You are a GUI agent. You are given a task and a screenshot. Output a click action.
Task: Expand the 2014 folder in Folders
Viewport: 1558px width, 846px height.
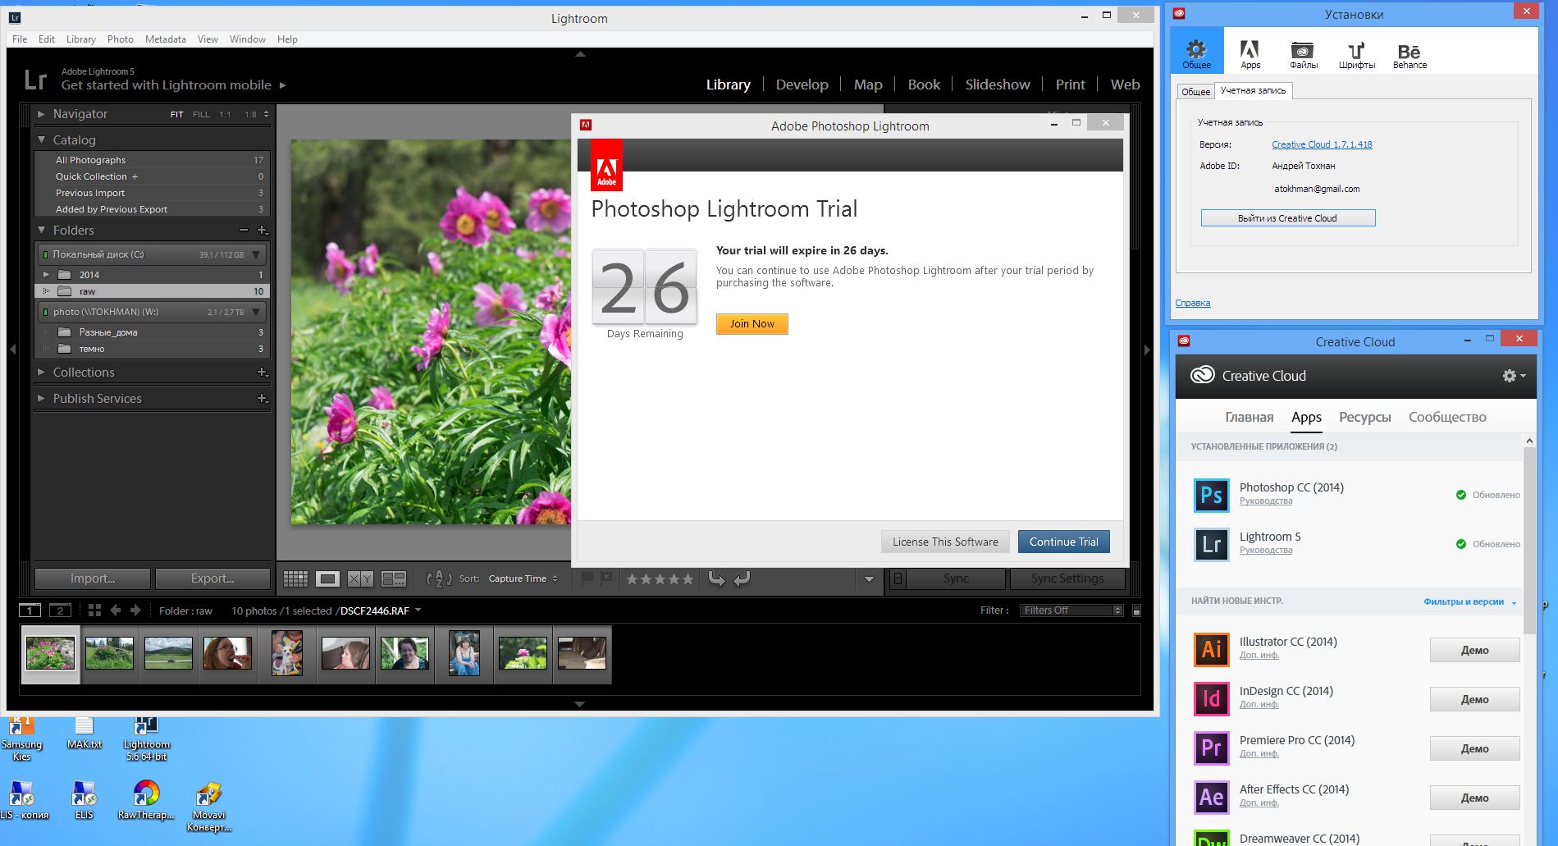click(x=46, y=275)
